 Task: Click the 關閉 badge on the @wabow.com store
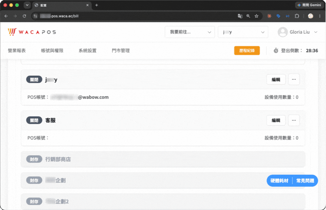34,80
